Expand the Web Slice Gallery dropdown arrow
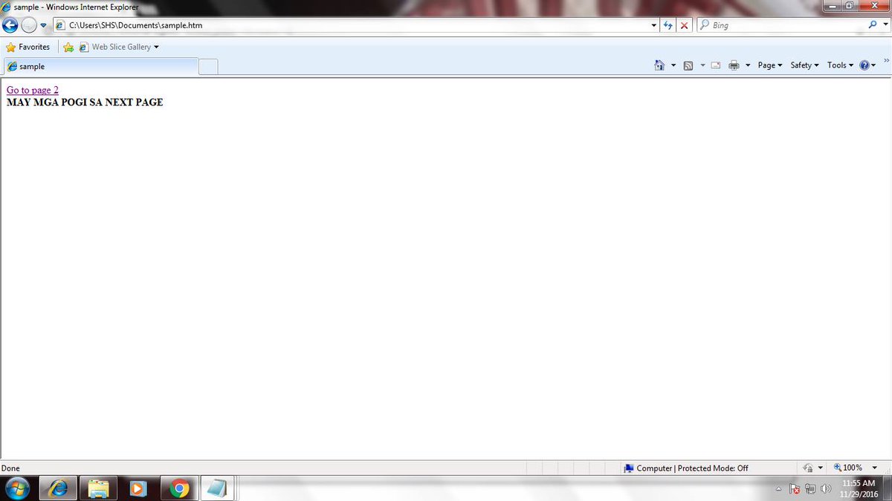 click(156, 47)
